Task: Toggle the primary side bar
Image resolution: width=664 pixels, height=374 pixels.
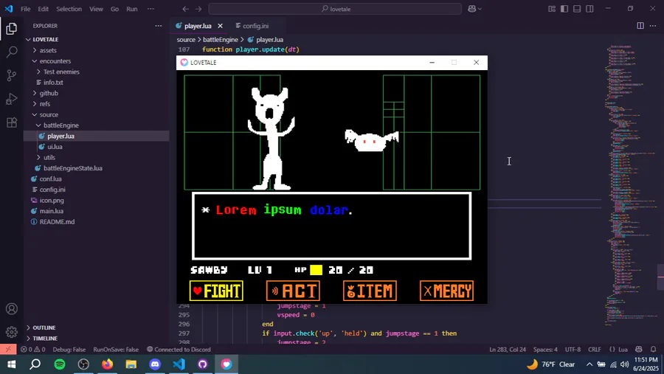Action: (x=564, y=9)
